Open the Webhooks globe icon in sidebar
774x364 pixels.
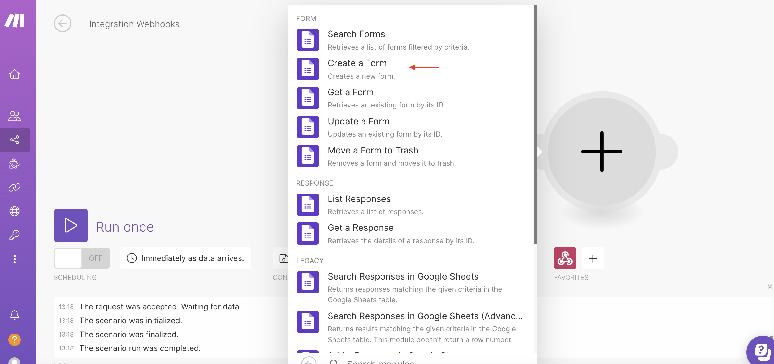point(14,211)
